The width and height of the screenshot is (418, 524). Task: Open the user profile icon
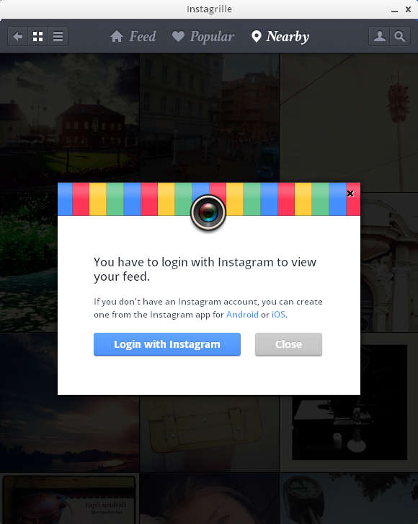379,36
